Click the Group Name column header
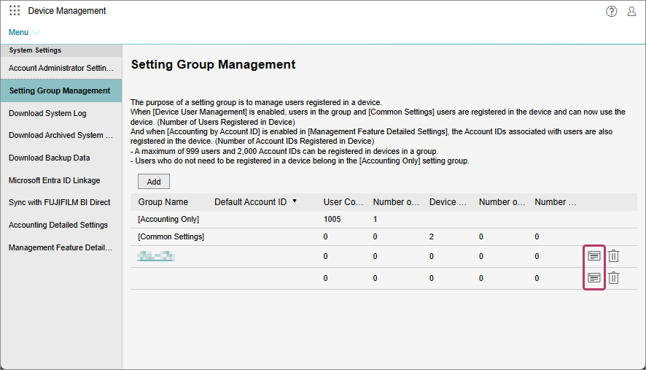646x370 pixels. [x=163, y=202]
